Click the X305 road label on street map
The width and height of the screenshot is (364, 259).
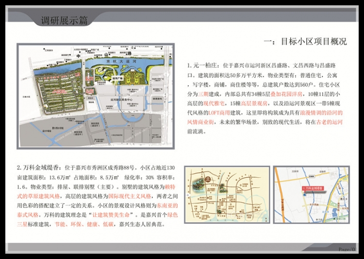[x=312, y=177]
